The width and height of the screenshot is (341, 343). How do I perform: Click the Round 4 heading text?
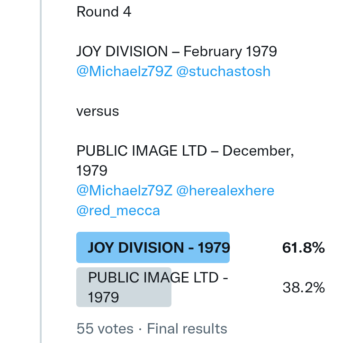[104, 12]
